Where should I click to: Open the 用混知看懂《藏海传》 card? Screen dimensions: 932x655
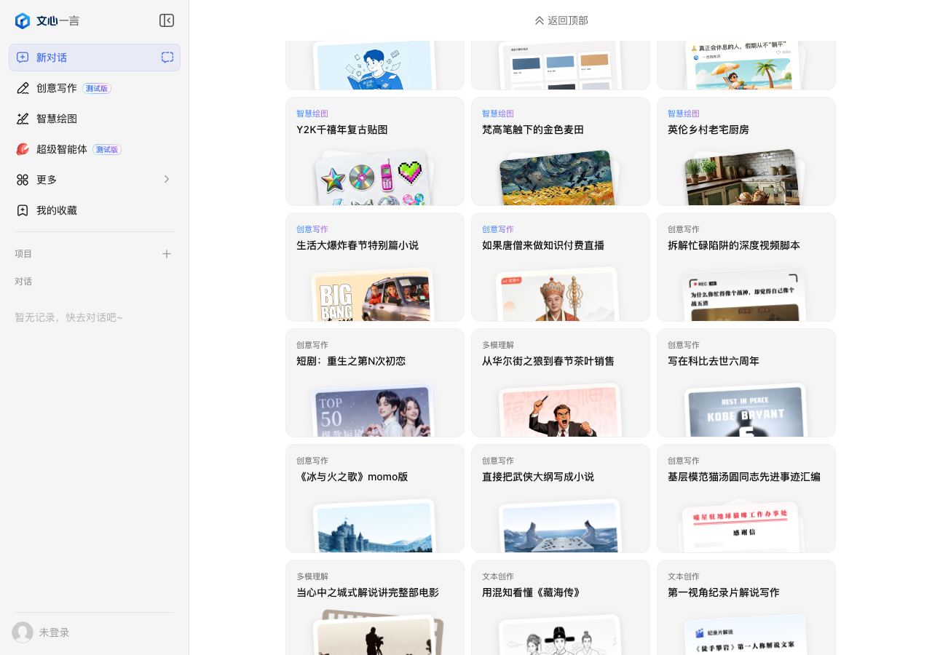(x=561, y=608)
